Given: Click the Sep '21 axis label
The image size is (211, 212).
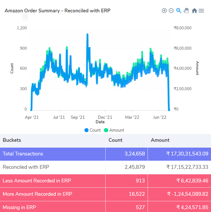Looking at the screenshot, I should click(x=78, y=117).
